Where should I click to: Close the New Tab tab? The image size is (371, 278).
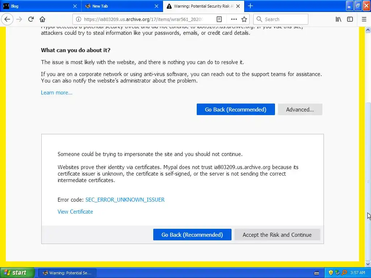157,6
